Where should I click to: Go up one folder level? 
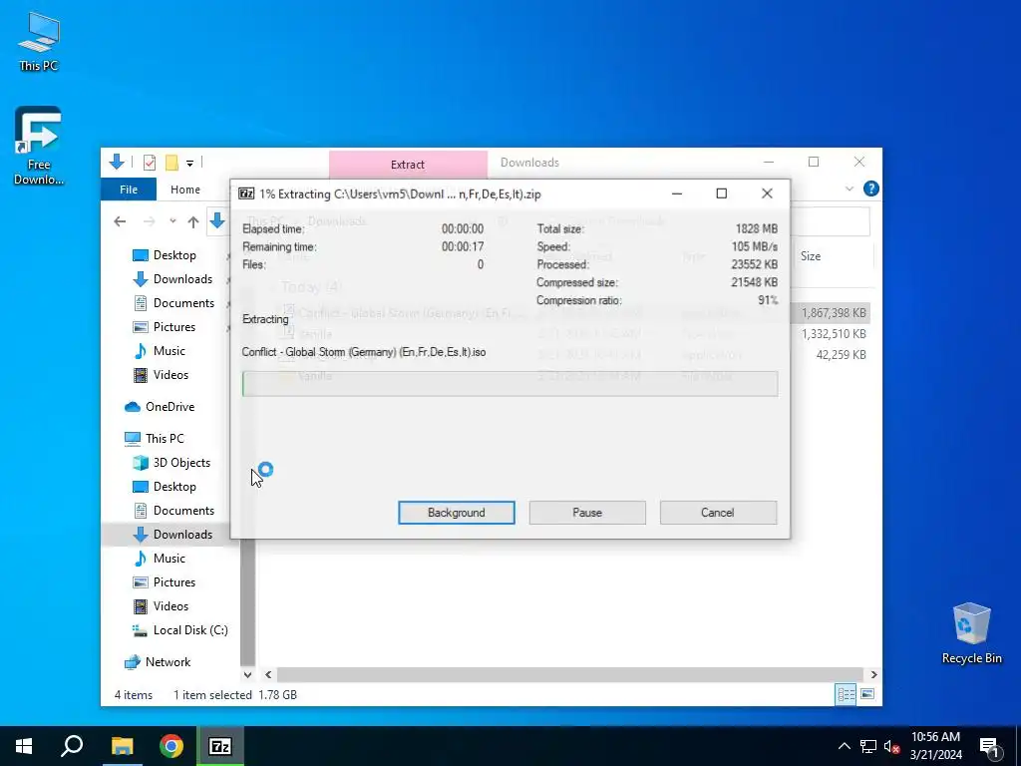pyautogui.click(x=193, y=221)
